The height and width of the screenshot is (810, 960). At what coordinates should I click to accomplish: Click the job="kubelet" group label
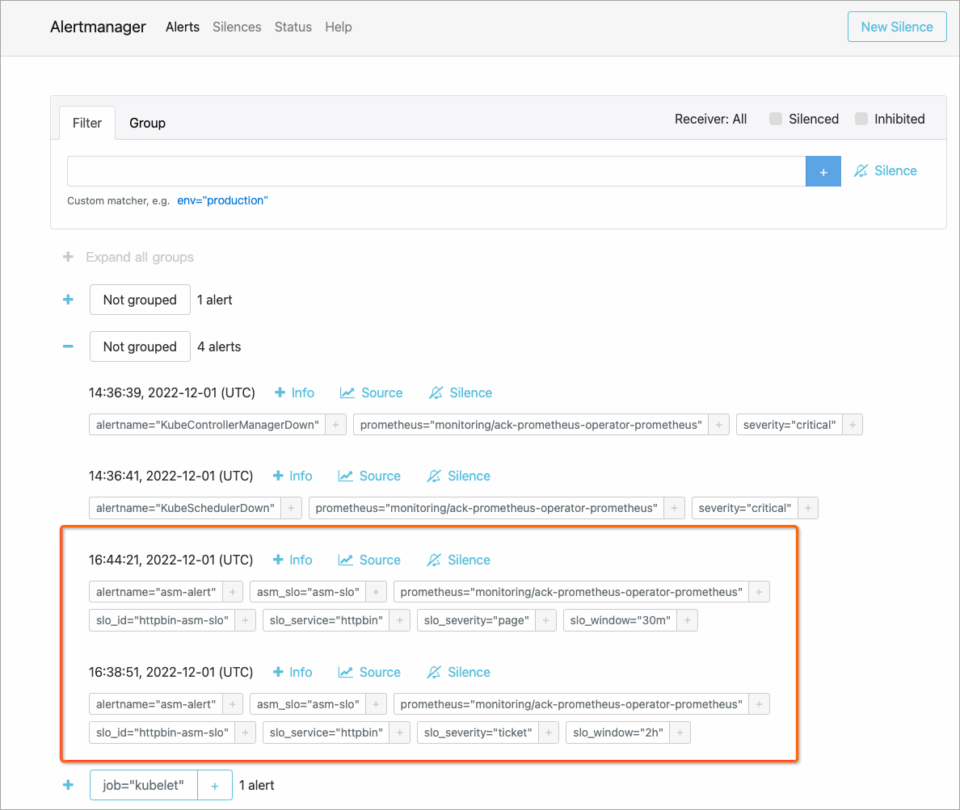[x=144, y=785]
